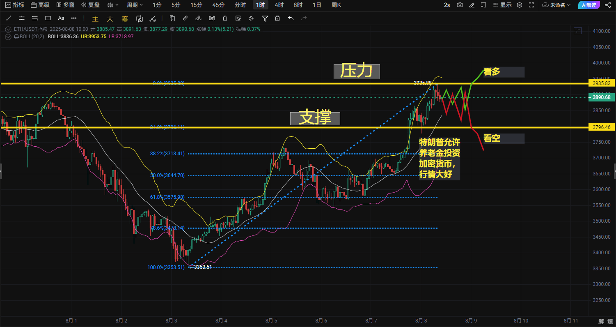The height and width of the screenshot is (327, 616).
Task: Click the note edit icon
Action: (x=238, y=18)
